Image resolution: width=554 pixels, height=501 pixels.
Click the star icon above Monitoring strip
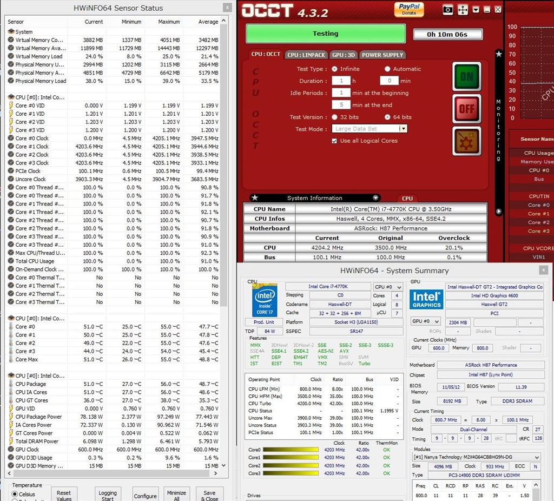[498, 54]
